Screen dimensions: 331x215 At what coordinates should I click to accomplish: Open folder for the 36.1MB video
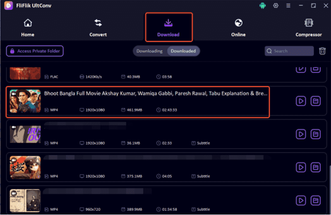click(x=315, y=134)
